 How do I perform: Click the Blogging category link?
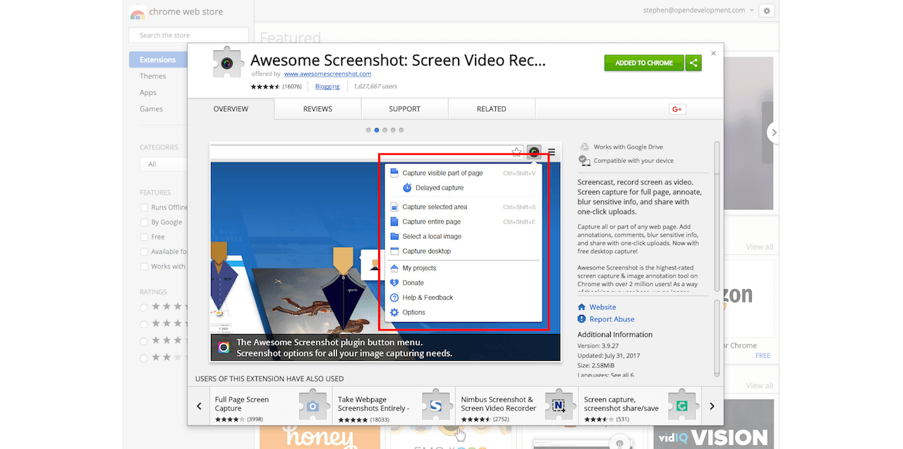pyautogui.click(x=327, y=87)
